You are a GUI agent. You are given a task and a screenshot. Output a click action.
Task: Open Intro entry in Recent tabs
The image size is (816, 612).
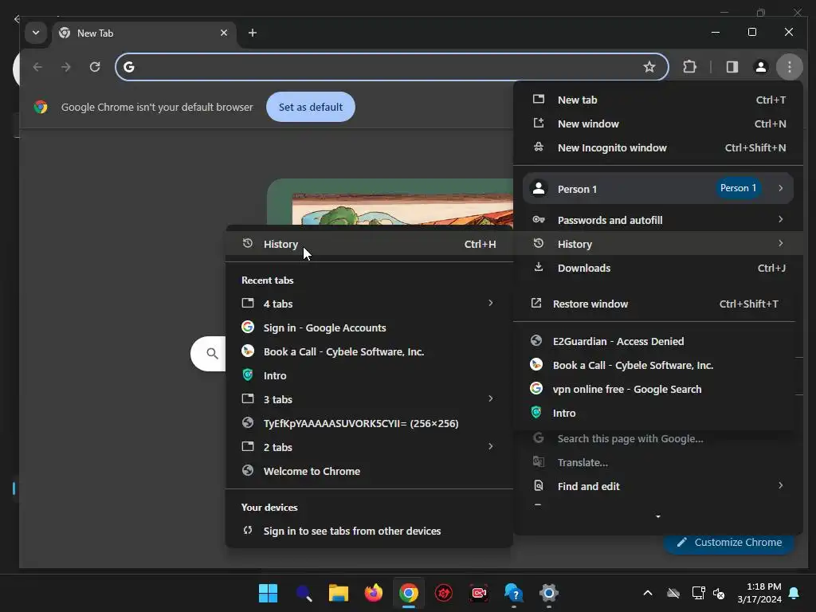(x=369, y=376)
